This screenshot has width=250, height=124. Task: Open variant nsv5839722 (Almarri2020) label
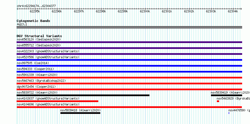pos(37,93)
